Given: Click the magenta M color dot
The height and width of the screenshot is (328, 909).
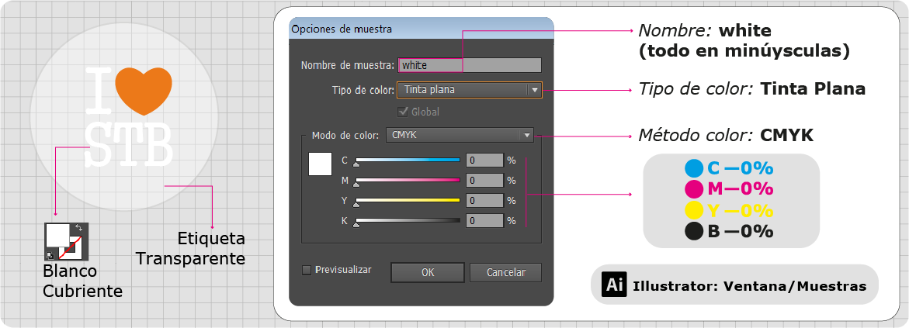Looking at the screenshot, I should click(x=694, y=189).
